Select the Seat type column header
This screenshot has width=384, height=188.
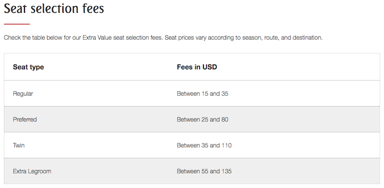(x=28, y=67)
